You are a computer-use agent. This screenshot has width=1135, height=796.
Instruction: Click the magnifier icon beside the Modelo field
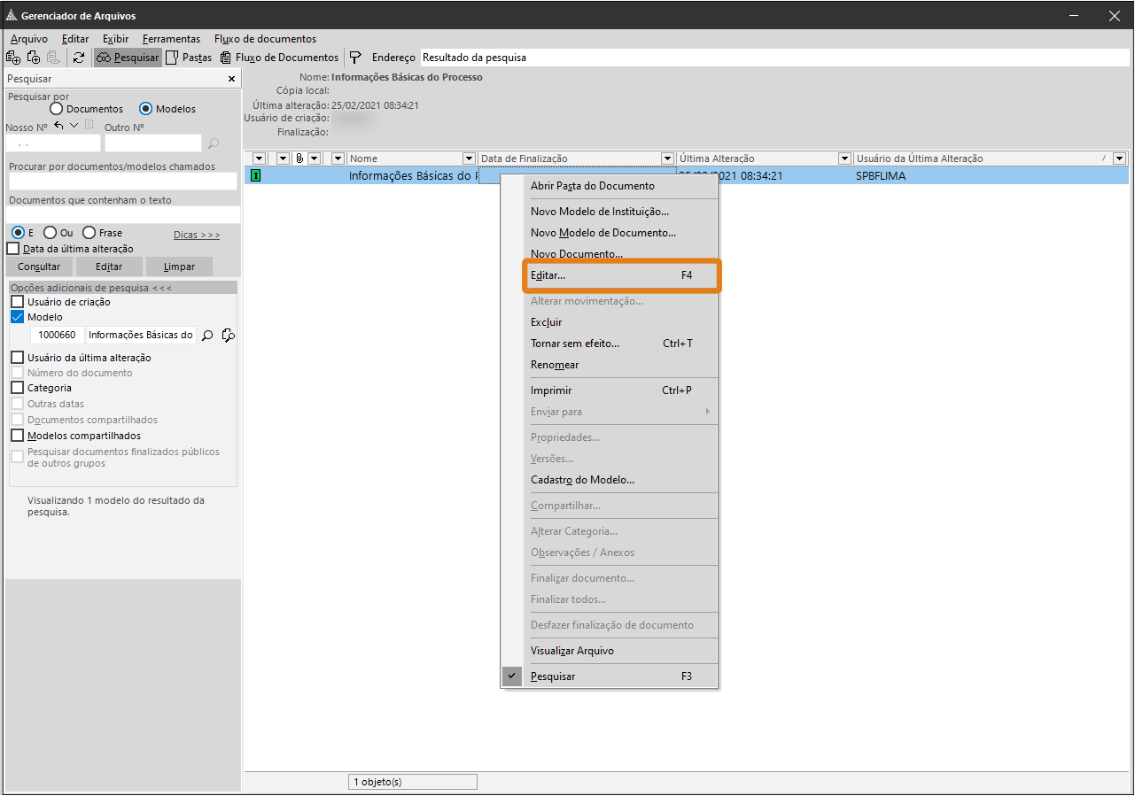point(207,336)
